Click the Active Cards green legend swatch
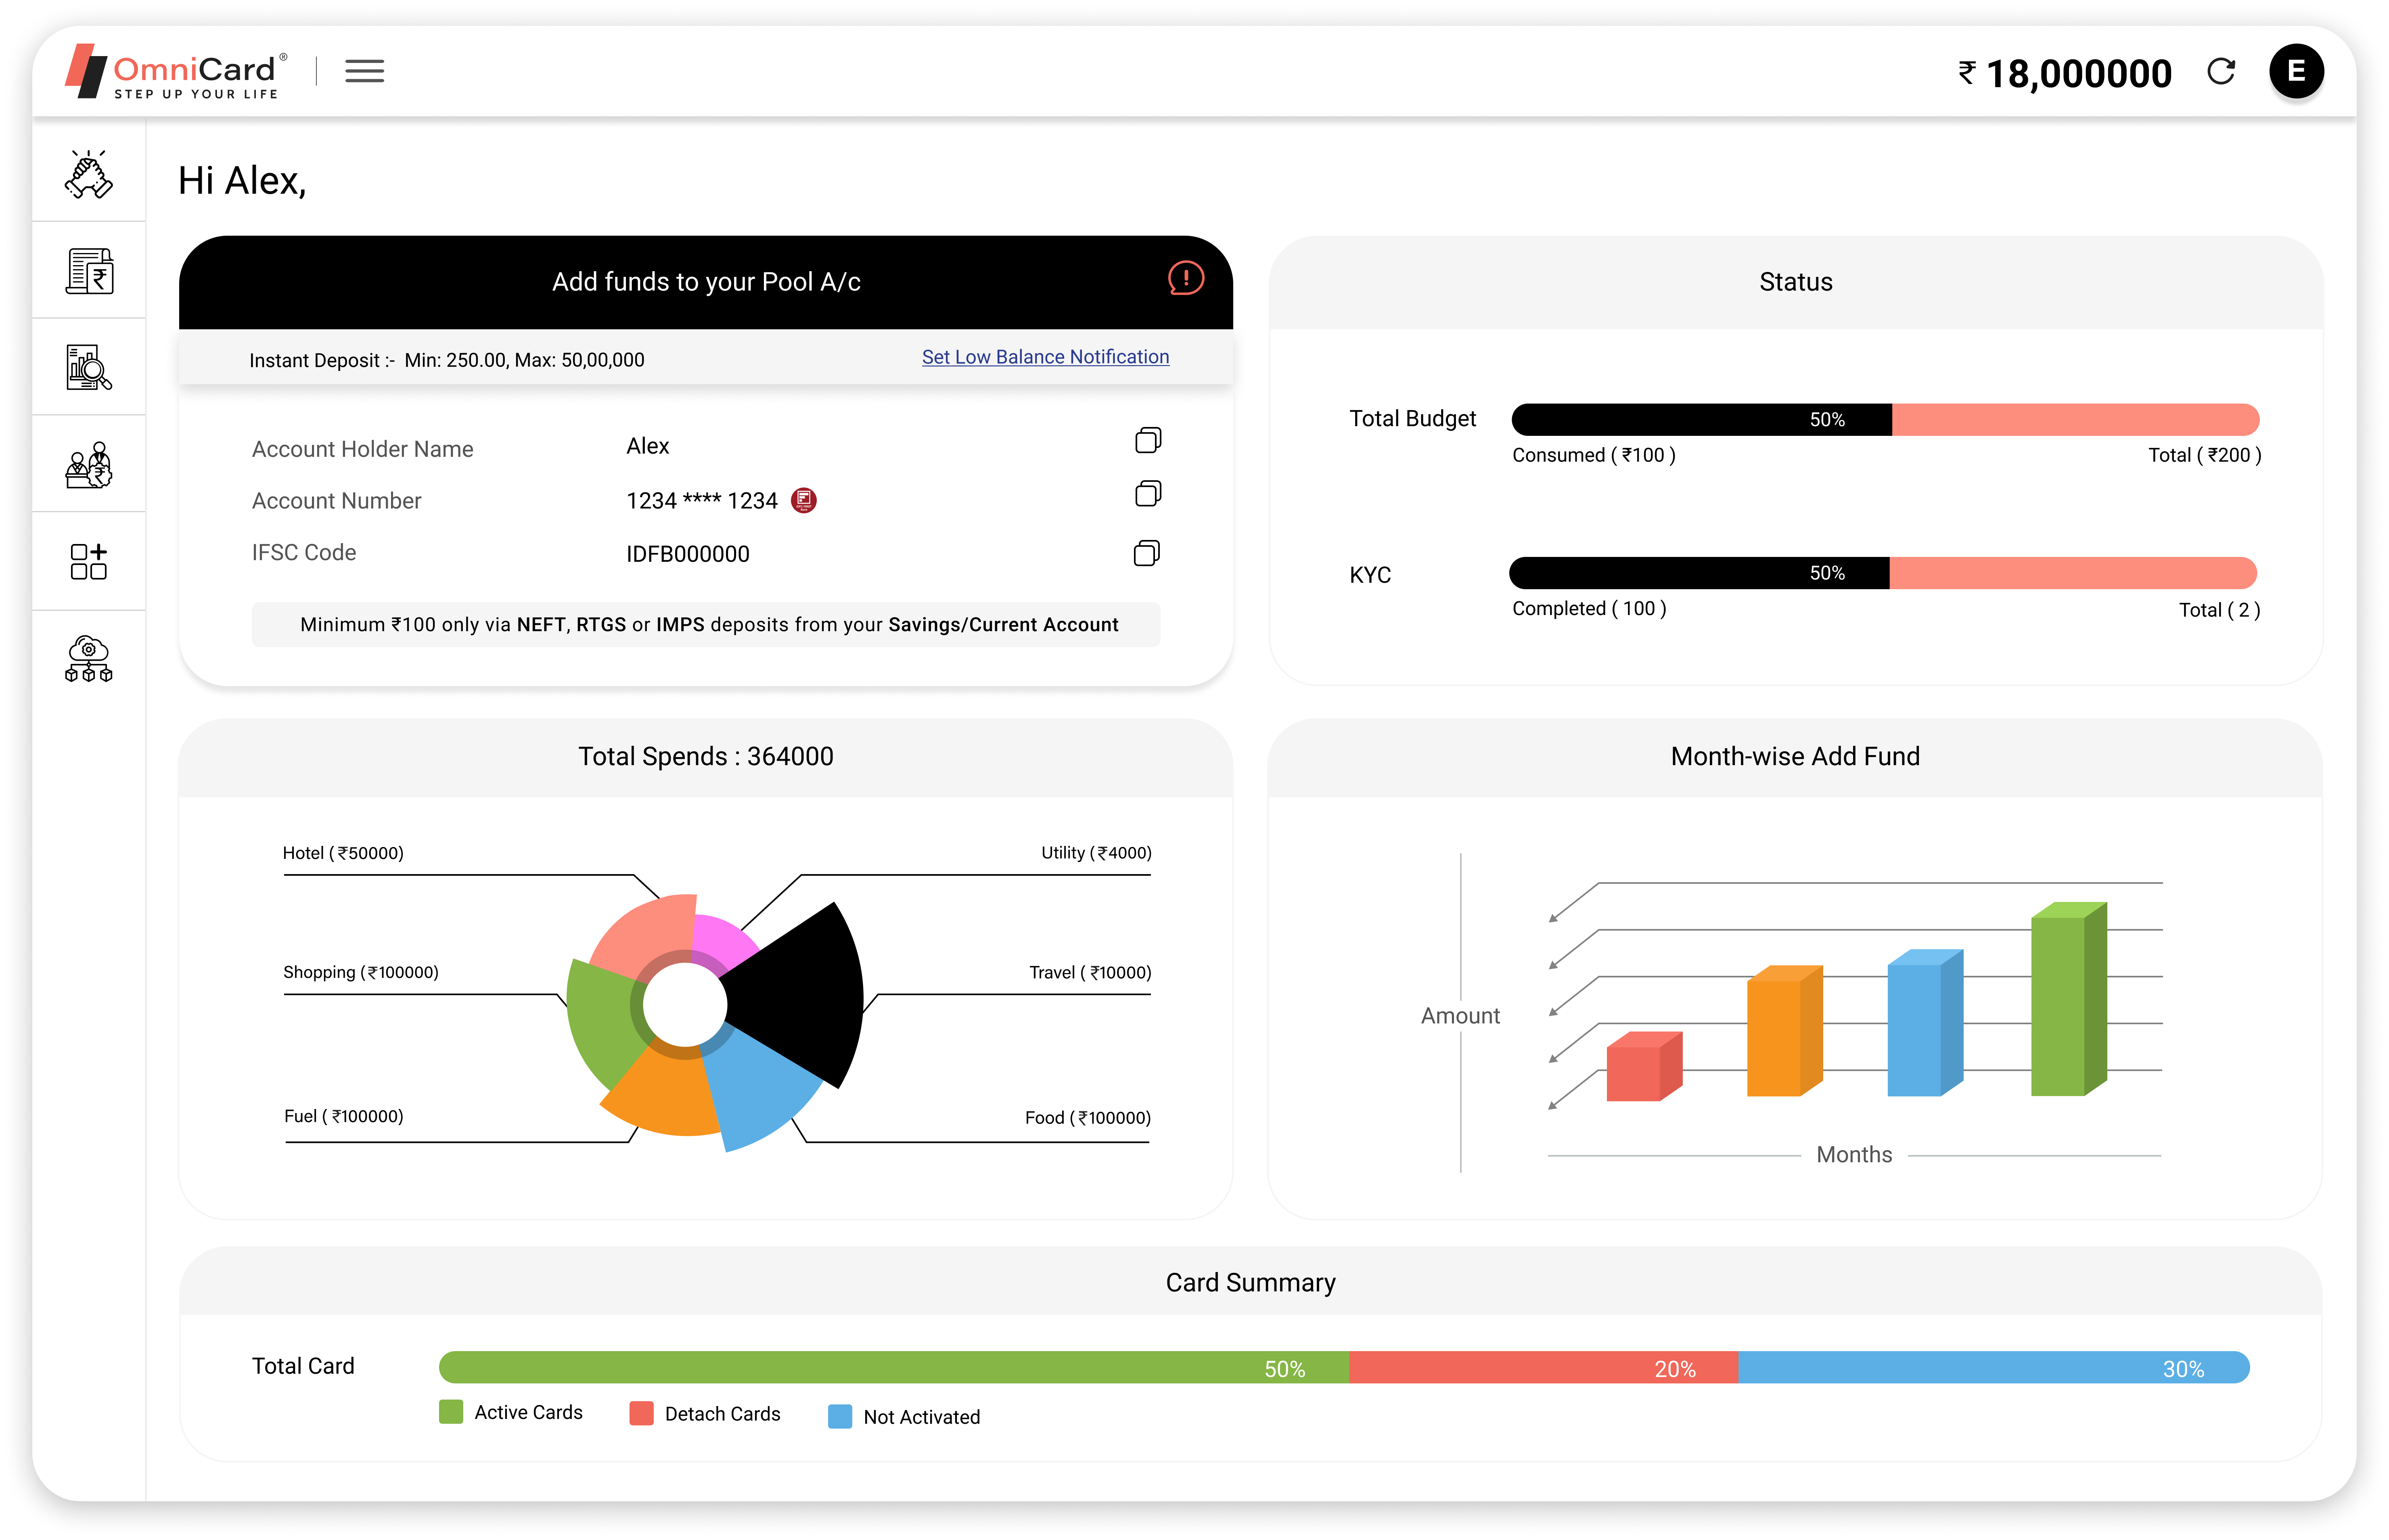The image size is (2389, 1540). click(x=451, y=1412)
